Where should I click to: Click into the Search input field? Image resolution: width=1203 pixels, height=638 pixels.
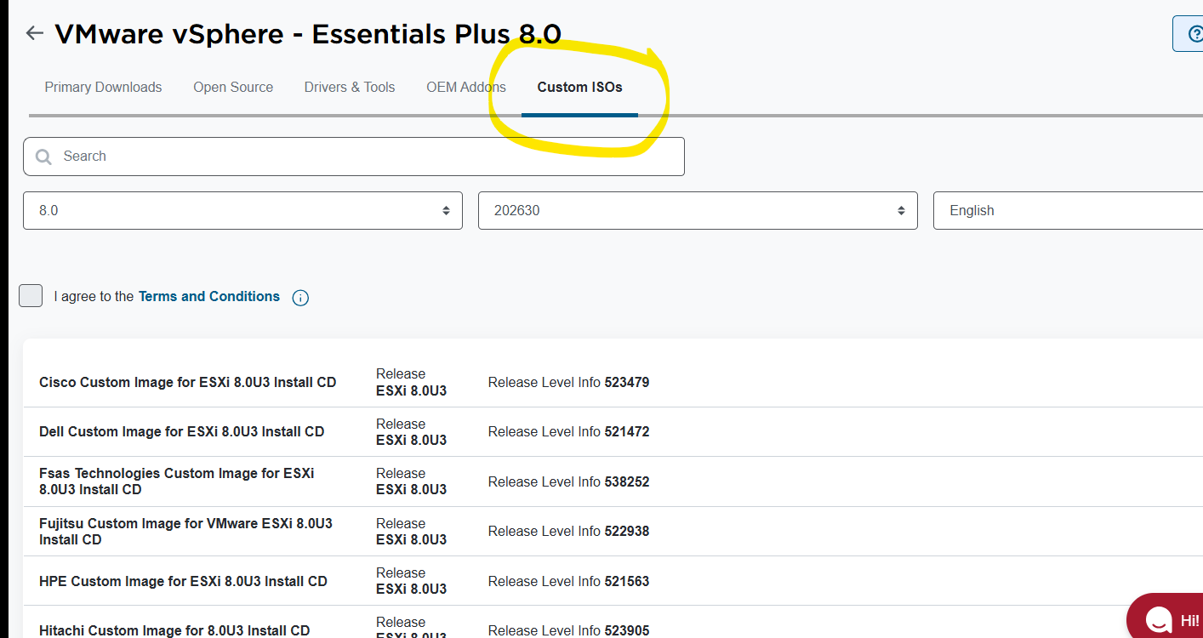click(x=366, y=157)
